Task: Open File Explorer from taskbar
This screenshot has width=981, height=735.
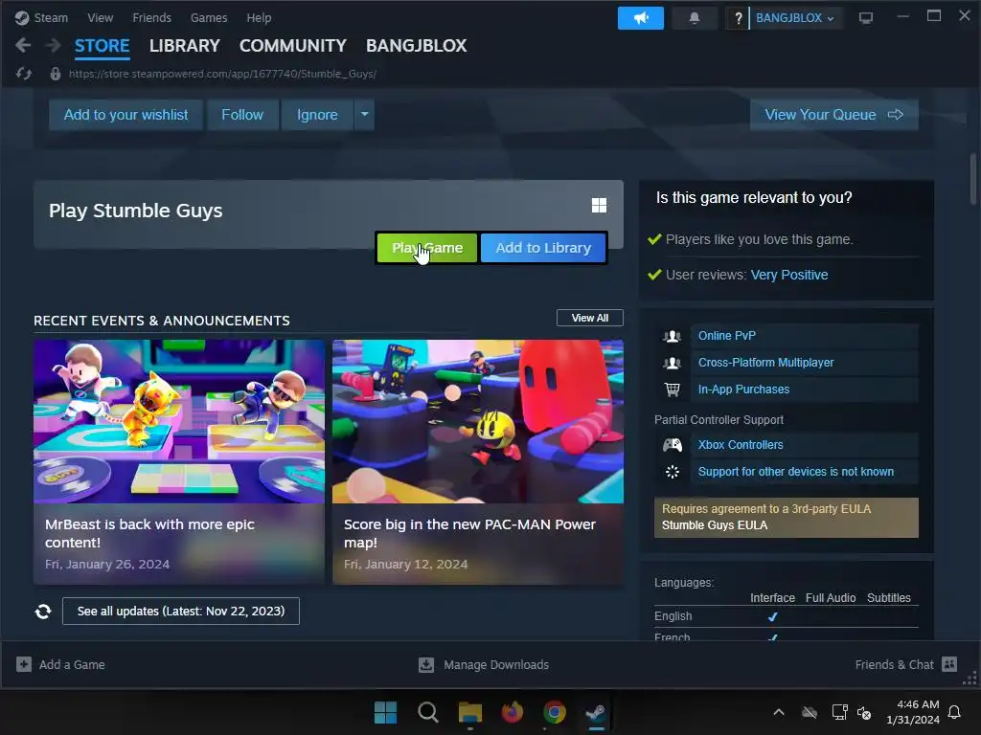Action: click(469, 712)
